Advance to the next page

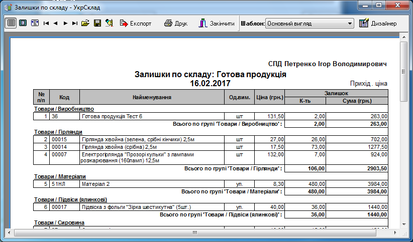click(x=65, y=23)
